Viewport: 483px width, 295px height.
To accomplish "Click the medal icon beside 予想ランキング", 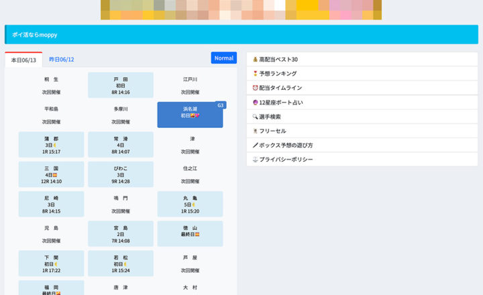I will (255, 73).
